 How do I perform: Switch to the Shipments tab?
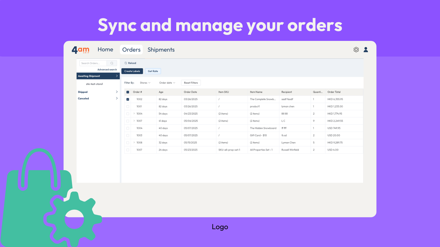[161, 50]
